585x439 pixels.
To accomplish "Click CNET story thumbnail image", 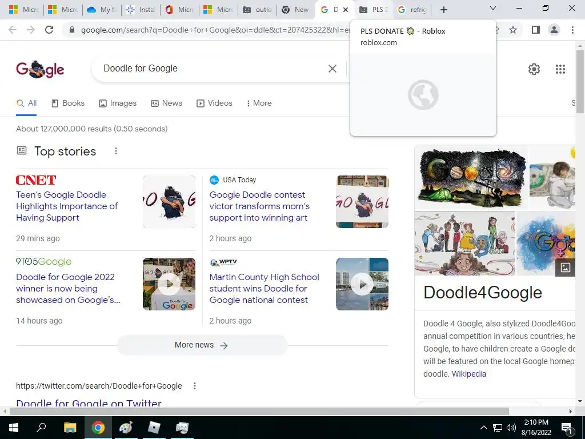I will pos(169,202).
